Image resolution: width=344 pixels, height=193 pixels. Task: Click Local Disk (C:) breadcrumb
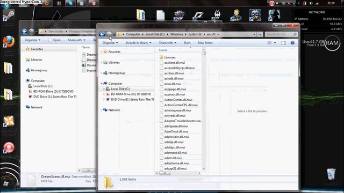click(155, 34)
